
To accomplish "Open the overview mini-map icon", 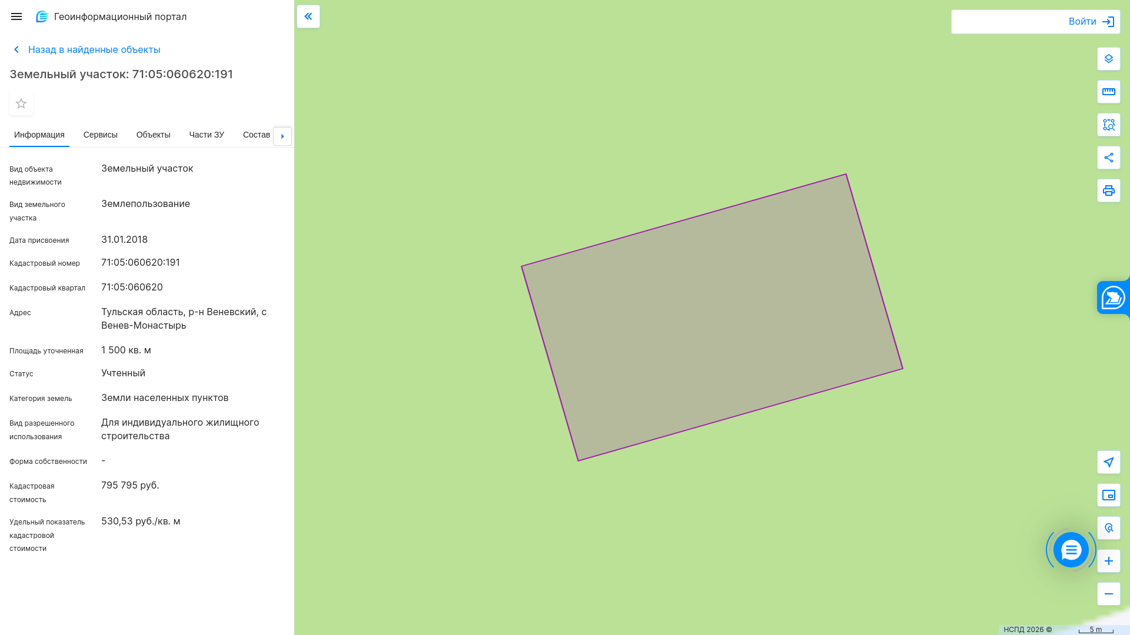I will click(1108, 495).
